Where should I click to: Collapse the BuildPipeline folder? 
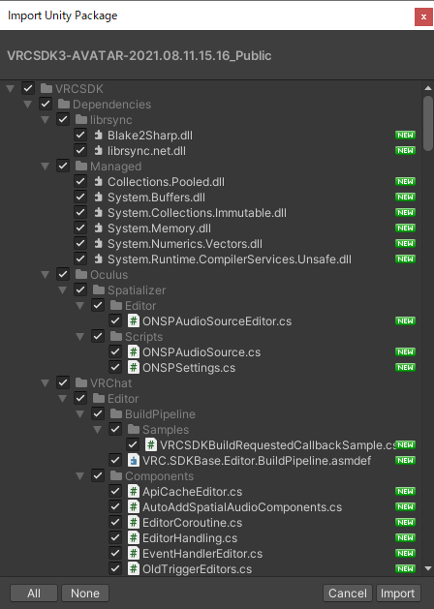(80, 414)
